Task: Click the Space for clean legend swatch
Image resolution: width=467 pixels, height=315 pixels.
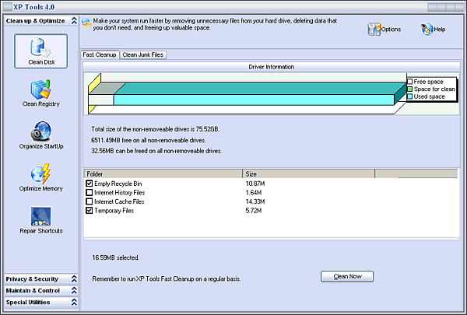Action: coord(410,89)
